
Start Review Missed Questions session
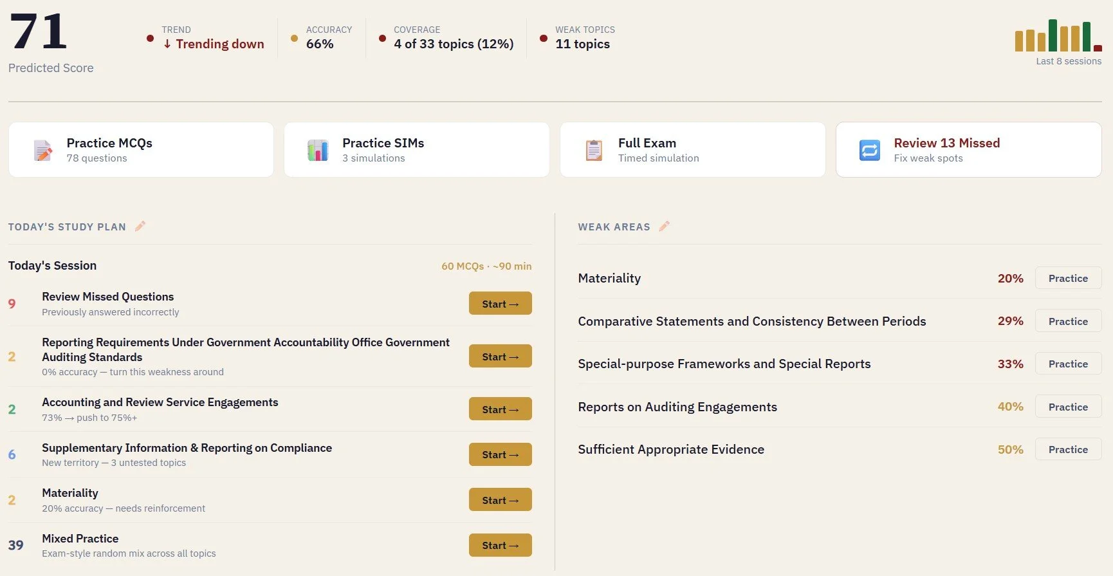coord(501,303)
